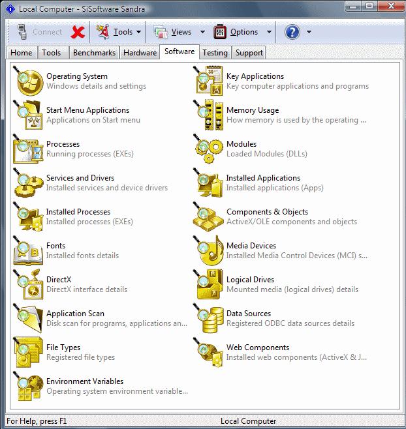The width and height of the screenshot is (406, 429).
Task: Switch to the Home tab
Action: coord(22,53)
